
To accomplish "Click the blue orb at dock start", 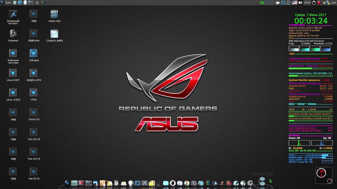I will coord(67,183).
